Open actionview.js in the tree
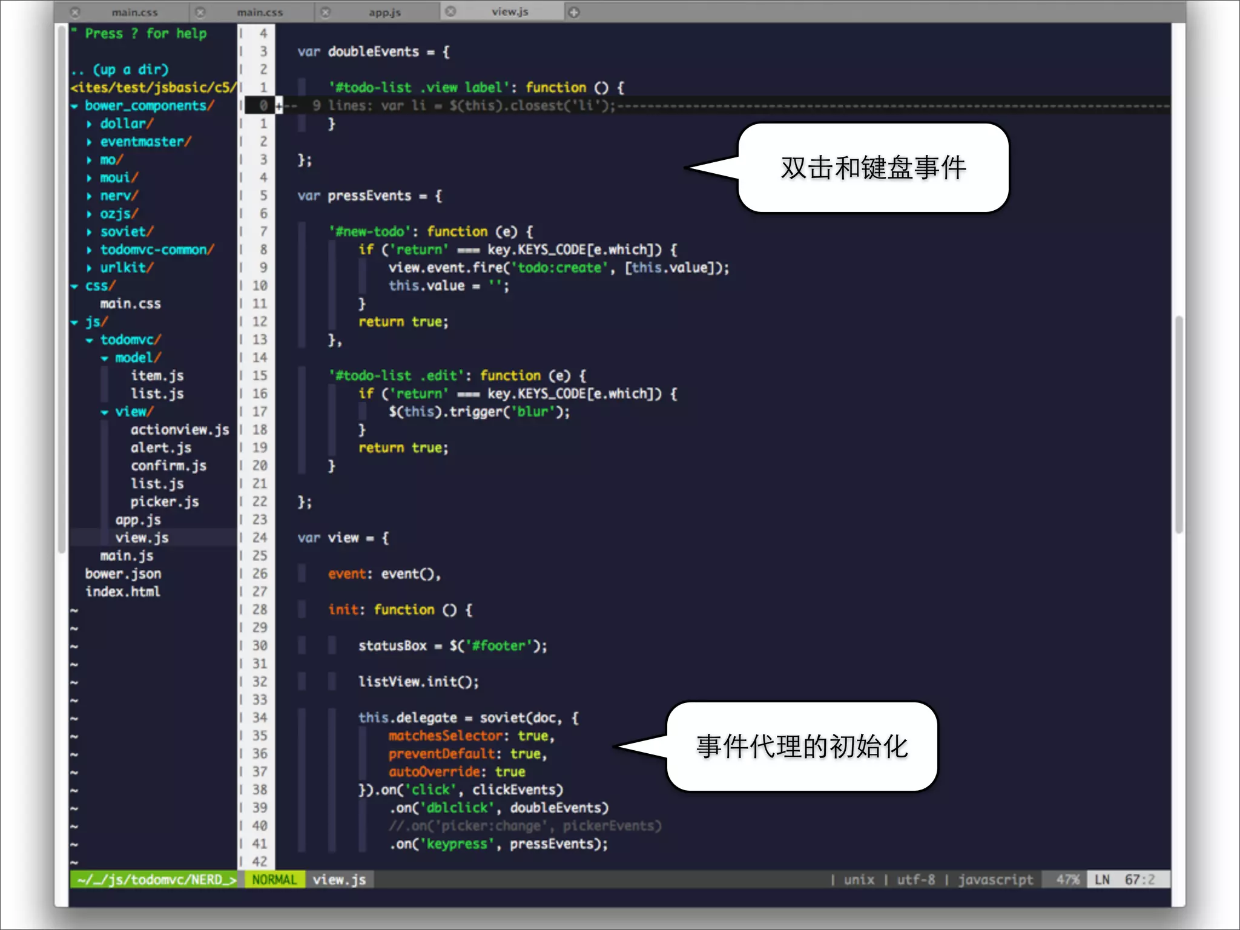The image size is (1240, 930). 180,430
